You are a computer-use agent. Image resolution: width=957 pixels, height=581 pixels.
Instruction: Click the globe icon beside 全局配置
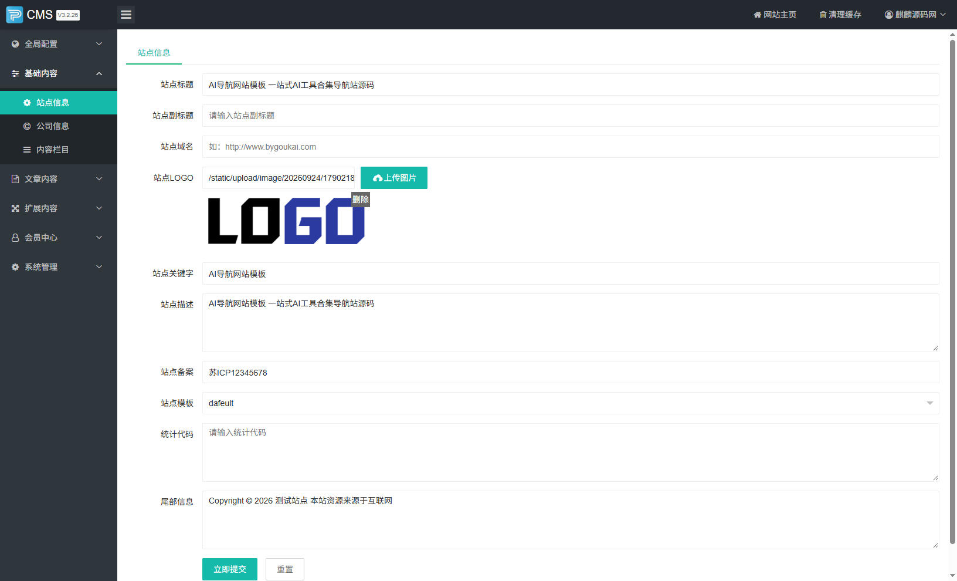point(15,44)
